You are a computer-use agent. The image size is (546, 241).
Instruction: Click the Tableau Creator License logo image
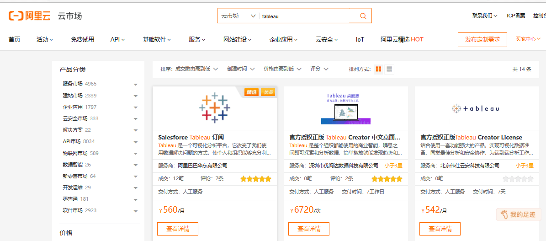(476, 109)
